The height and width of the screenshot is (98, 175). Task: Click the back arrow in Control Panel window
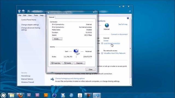[x=19, y=11]
